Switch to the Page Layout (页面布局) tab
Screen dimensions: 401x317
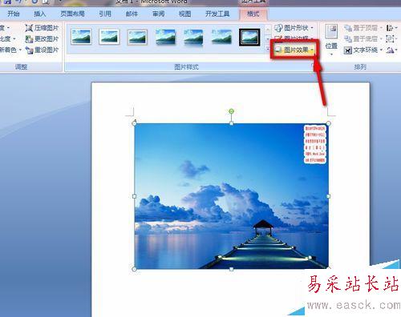(72, 14)
